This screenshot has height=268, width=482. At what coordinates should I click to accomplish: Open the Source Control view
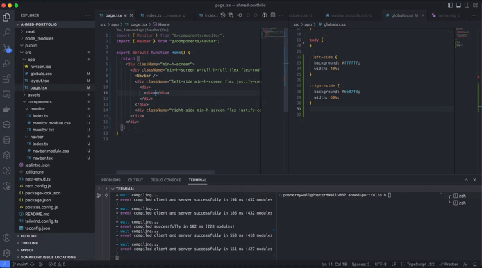click(x=6, y=48)
